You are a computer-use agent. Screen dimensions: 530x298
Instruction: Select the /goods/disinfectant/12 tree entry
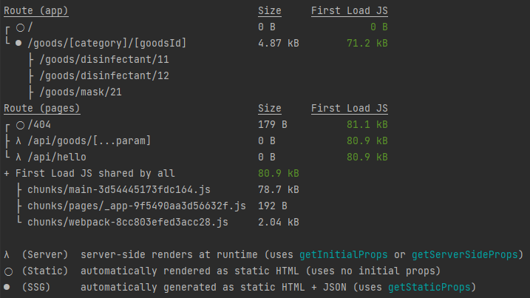pos(104,75)
